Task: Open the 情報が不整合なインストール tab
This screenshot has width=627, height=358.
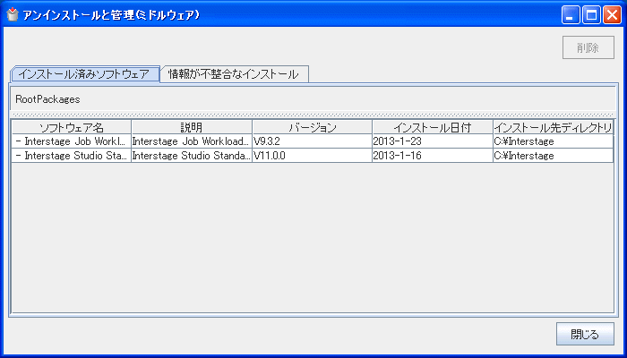Action: (x=235, y=74)
